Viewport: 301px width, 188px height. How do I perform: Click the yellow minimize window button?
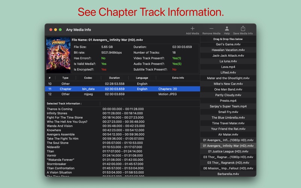point(55,30)
